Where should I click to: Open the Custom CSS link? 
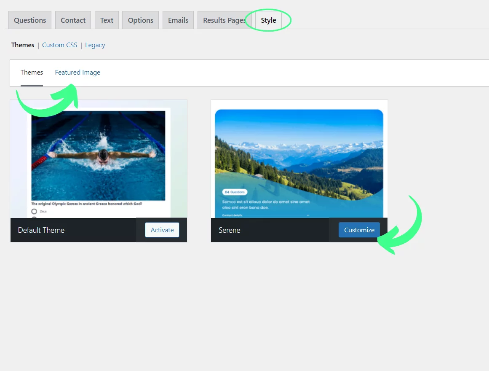(x=59, y=45)
